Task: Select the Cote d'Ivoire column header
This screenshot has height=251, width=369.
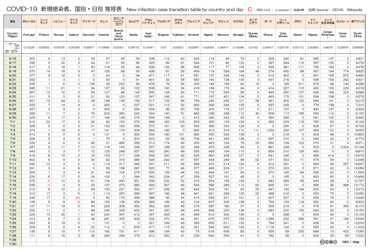Action: pyautogui.click(x=283, y=35)
